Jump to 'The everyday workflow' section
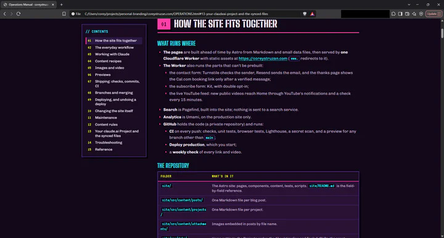 114,47
